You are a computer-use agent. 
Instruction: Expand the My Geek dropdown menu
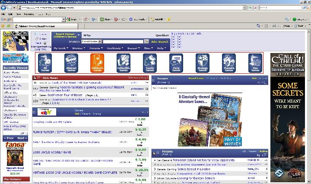pos(61,48)
